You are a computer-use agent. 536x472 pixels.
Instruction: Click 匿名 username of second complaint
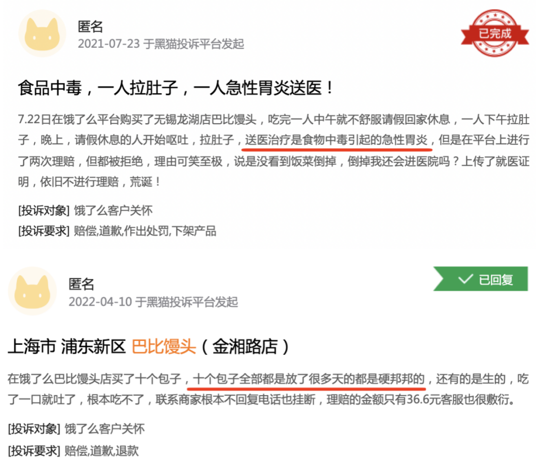point(81,284)
